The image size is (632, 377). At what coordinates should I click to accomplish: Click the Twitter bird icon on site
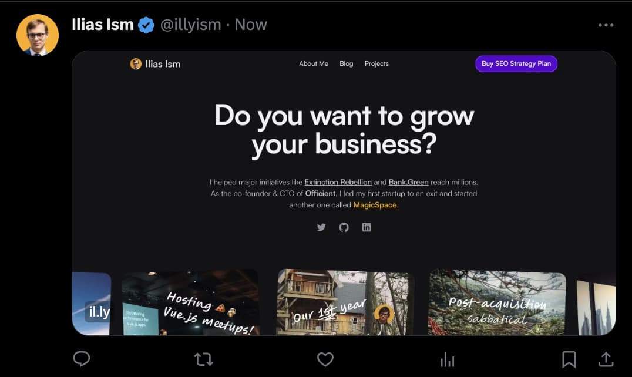pyautogui.click(x=321, y=227)
